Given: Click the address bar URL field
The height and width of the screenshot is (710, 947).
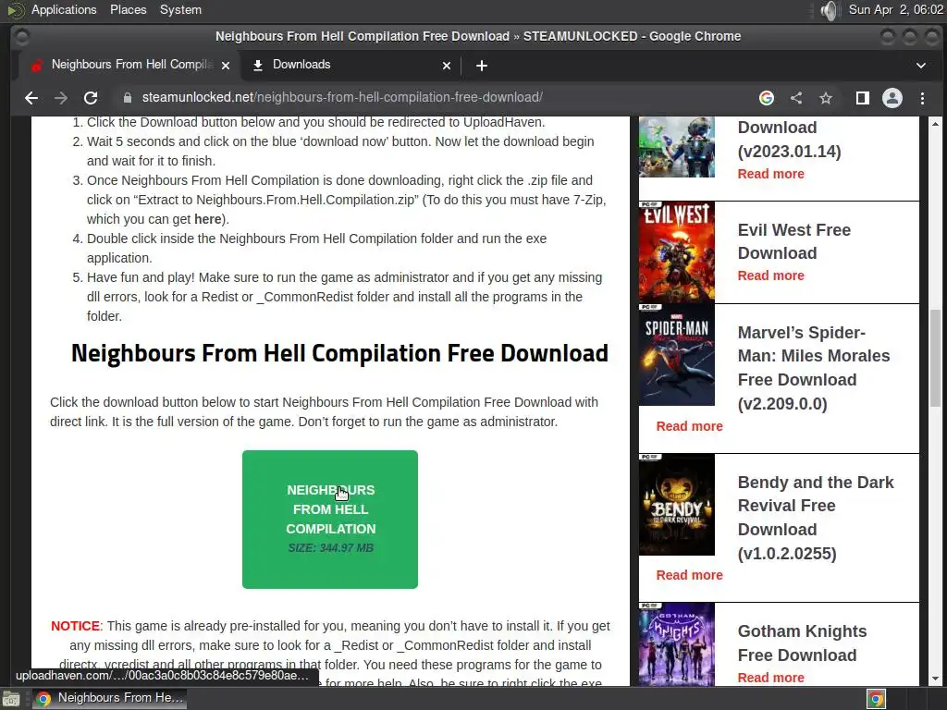Looking at the screenshot, I should coord(435,98).
